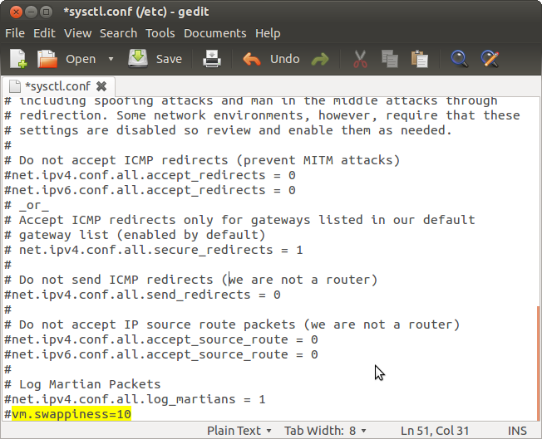
Task: Click the Save icon in toolbar
Action: click(138, 59)
